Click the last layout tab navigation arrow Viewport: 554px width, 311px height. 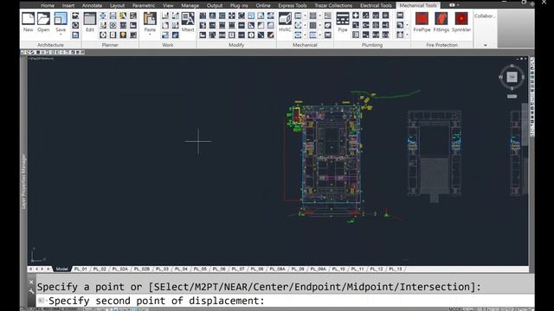48,269
